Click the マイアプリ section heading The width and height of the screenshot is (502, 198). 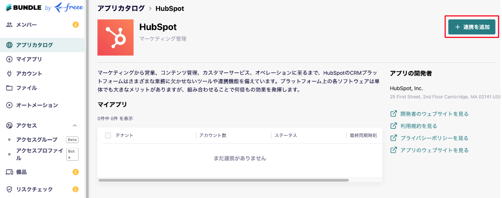(112, 104)
